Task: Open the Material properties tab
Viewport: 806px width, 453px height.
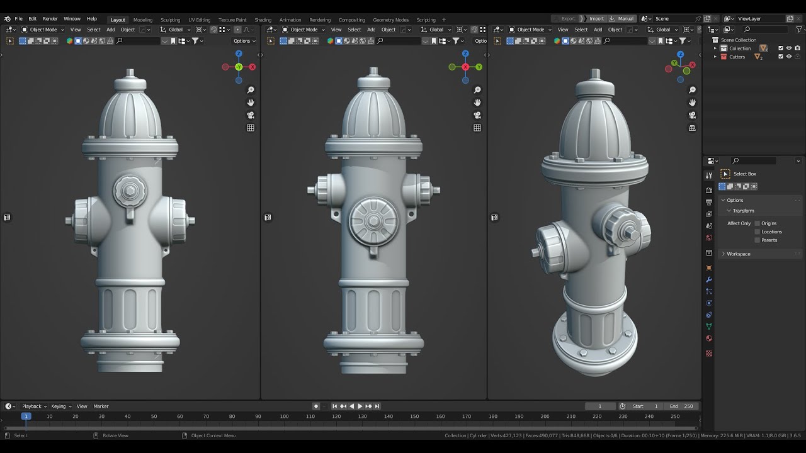Action: pyautogui.click(x=709, y=338)
